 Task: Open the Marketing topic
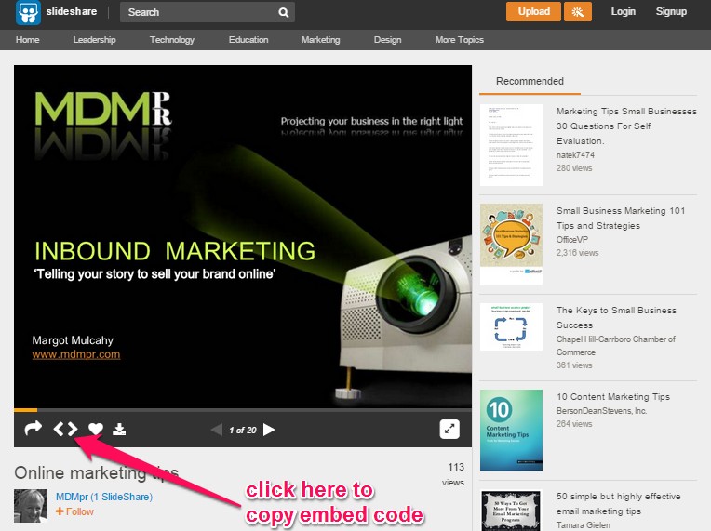point(320,40)
